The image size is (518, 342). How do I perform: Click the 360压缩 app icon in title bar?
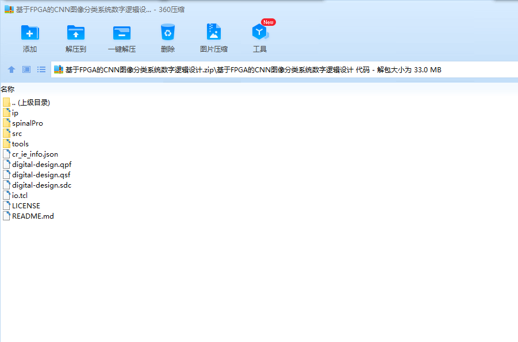click(9, 10)
